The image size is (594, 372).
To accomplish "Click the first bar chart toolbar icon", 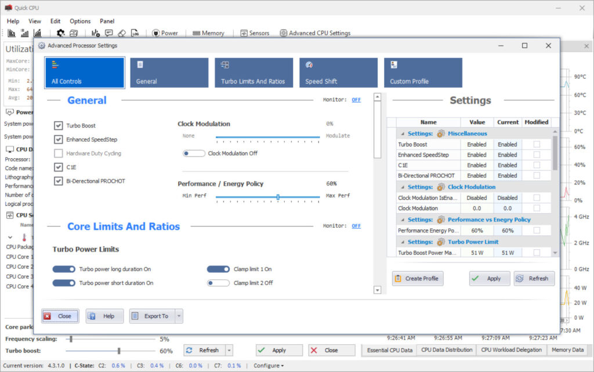I will (x=12, y=33).
